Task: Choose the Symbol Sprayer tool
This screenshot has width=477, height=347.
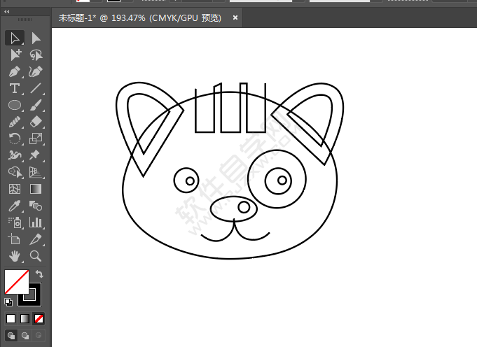Action: coord(15,222)
